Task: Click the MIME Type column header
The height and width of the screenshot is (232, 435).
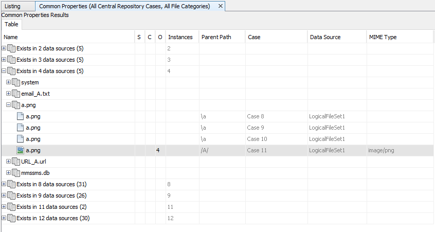Action: (x=383, y=37)
